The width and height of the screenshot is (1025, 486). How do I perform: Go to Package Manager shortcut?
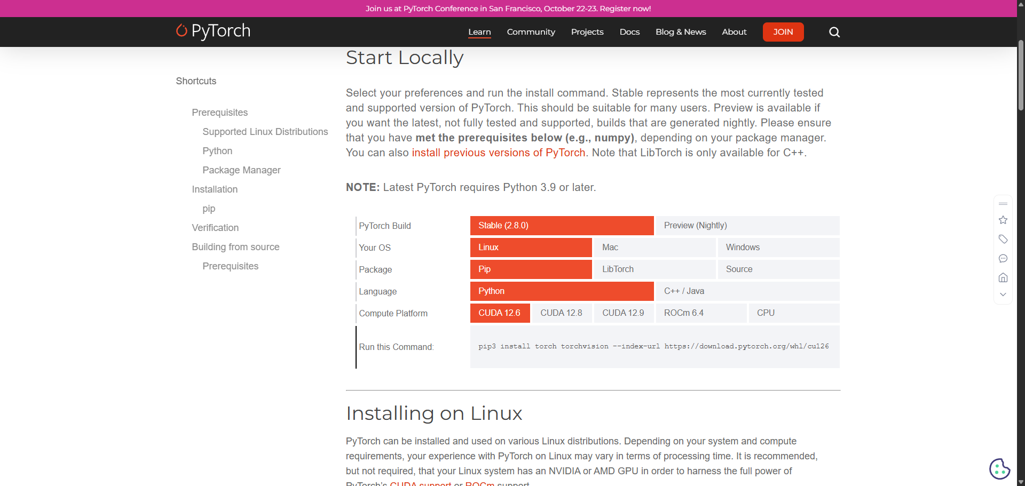pyautogui.click(x=241, y=170)
